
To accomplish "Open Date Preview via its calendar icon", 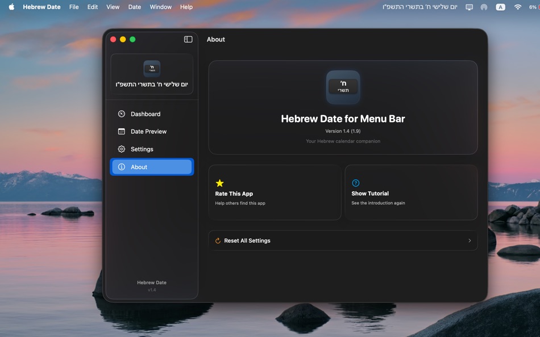I will click(x=121, y=131).
